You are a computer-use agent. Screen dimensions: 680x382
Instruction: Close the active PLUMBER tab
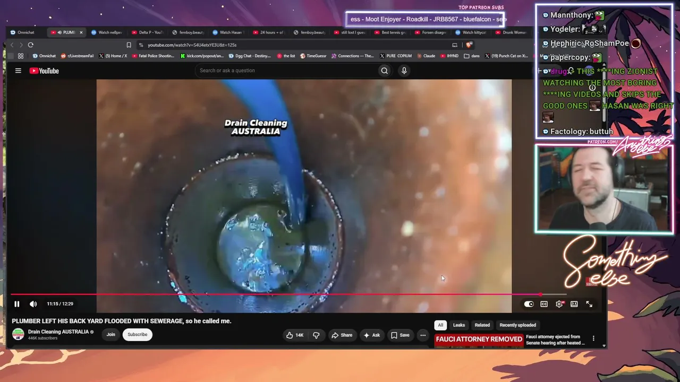(81, 32)
